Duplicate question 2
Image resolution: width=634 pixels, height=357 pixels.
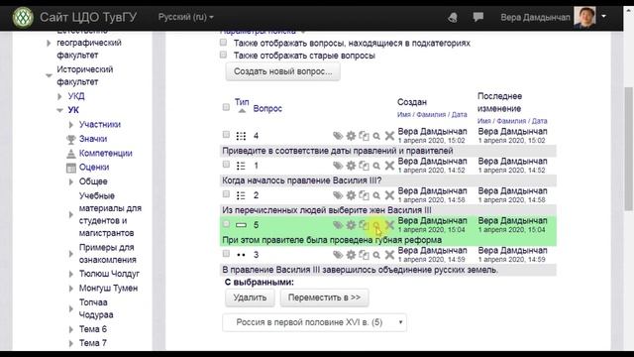[x=364, y=195]
